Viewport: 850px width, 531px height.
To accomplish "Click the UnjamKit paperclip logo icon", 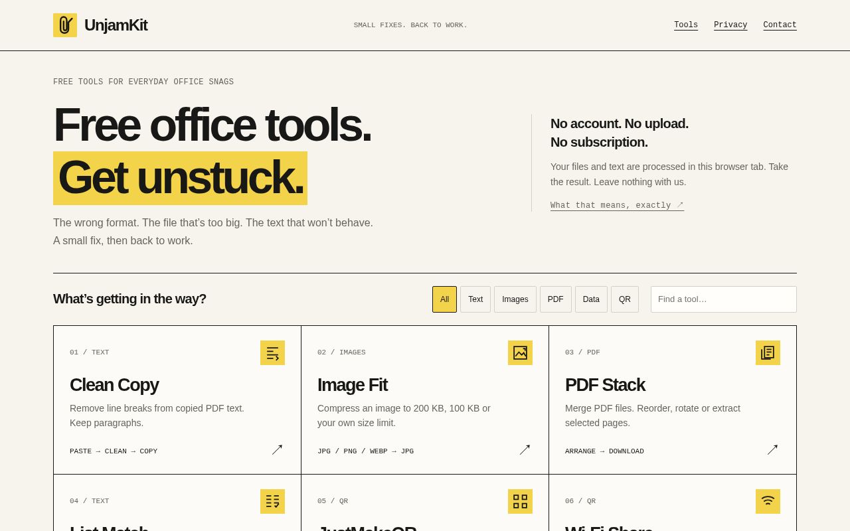I will (65, 25).
